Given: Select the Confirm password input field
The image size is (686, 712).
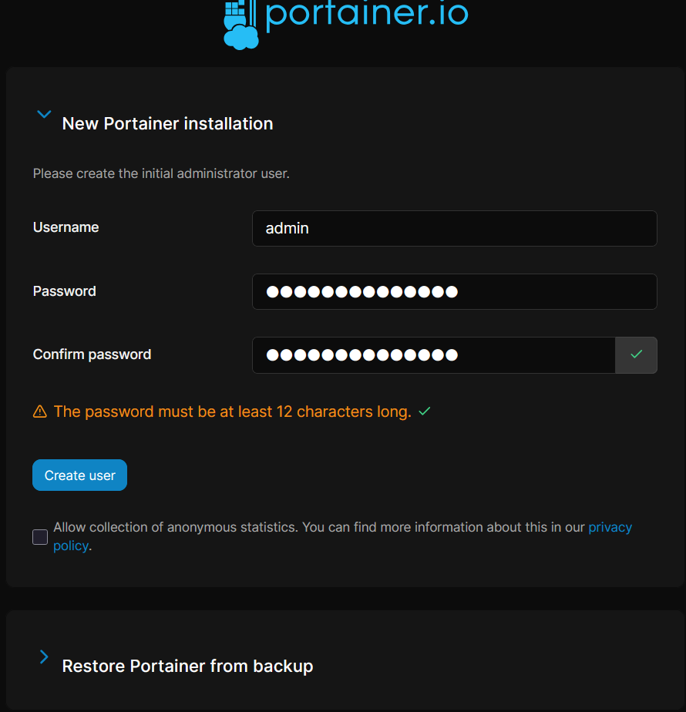Looking at the screenshot, I should coord(433,354).
